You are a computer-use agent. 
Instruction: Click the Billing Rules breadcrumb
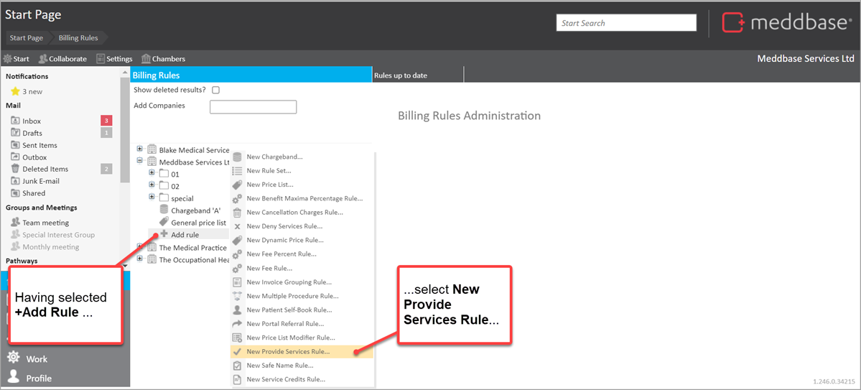pos(78,38)
